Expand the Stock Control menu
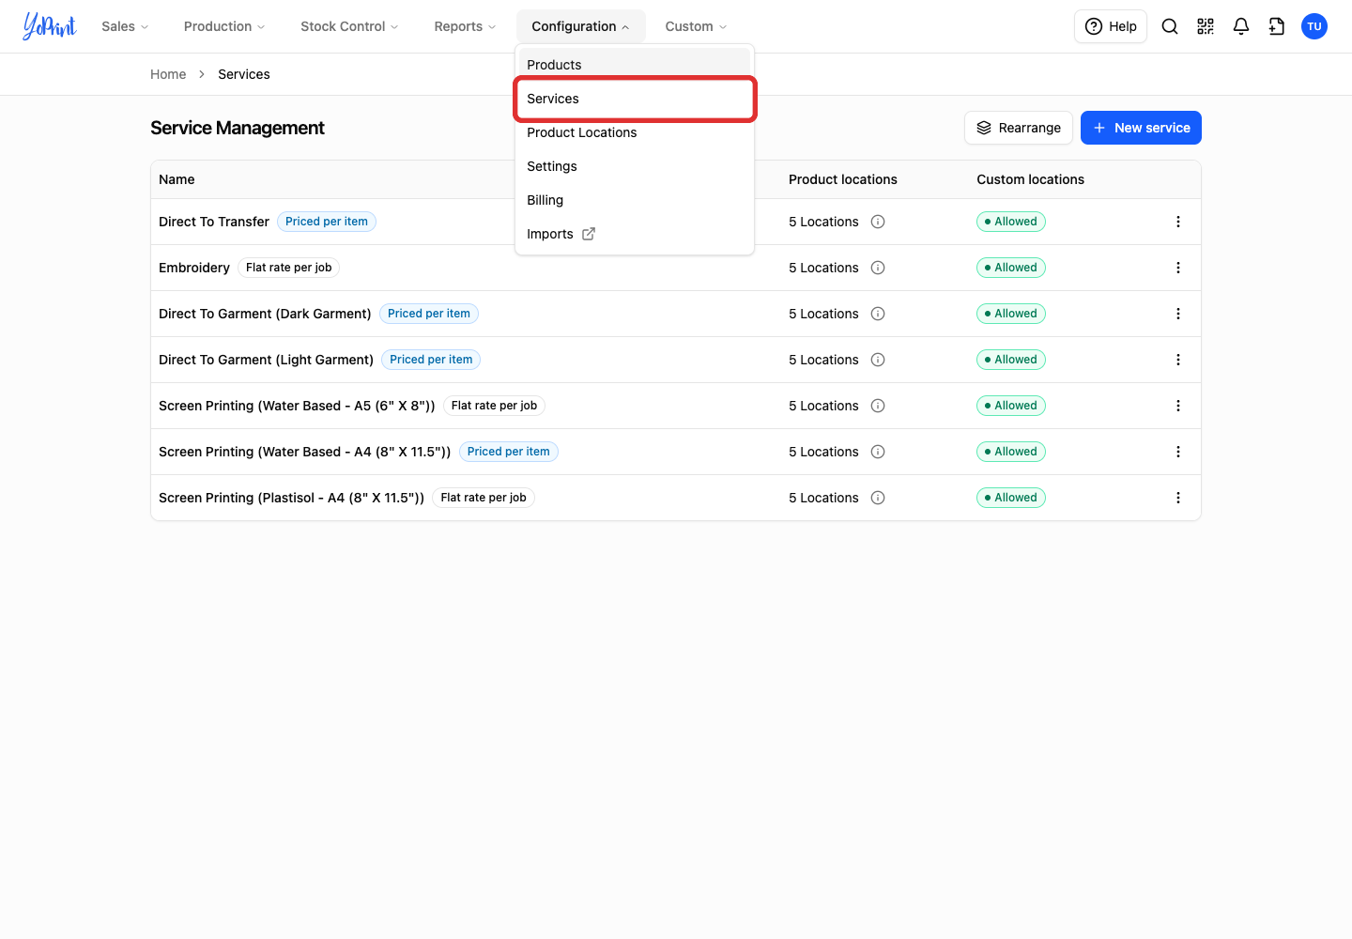The width and height of the screenshot is (1352, 939). coord(349,26)
